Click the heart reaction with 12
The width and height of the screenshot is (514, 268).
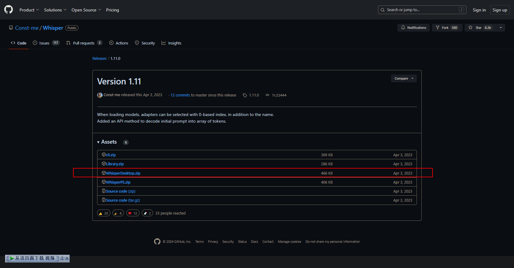133,213
